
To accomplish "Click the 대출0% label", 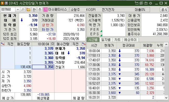I will point(140,10).
